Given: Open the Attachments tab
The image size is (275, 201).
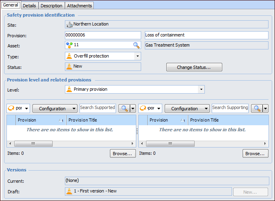Looking at the screenshot, I should [x=79, y=6].
